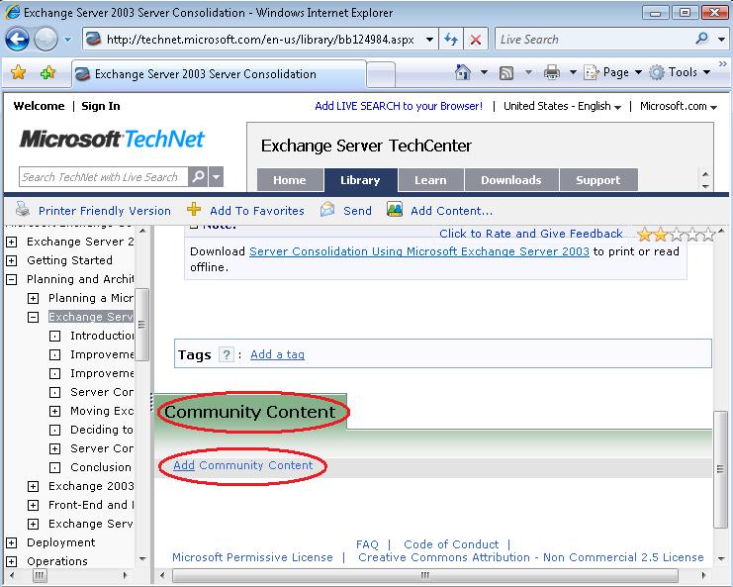Collapse the Planning and Archit tree node
The width and height of the screenshot is (733, 587).
(12, 280)
